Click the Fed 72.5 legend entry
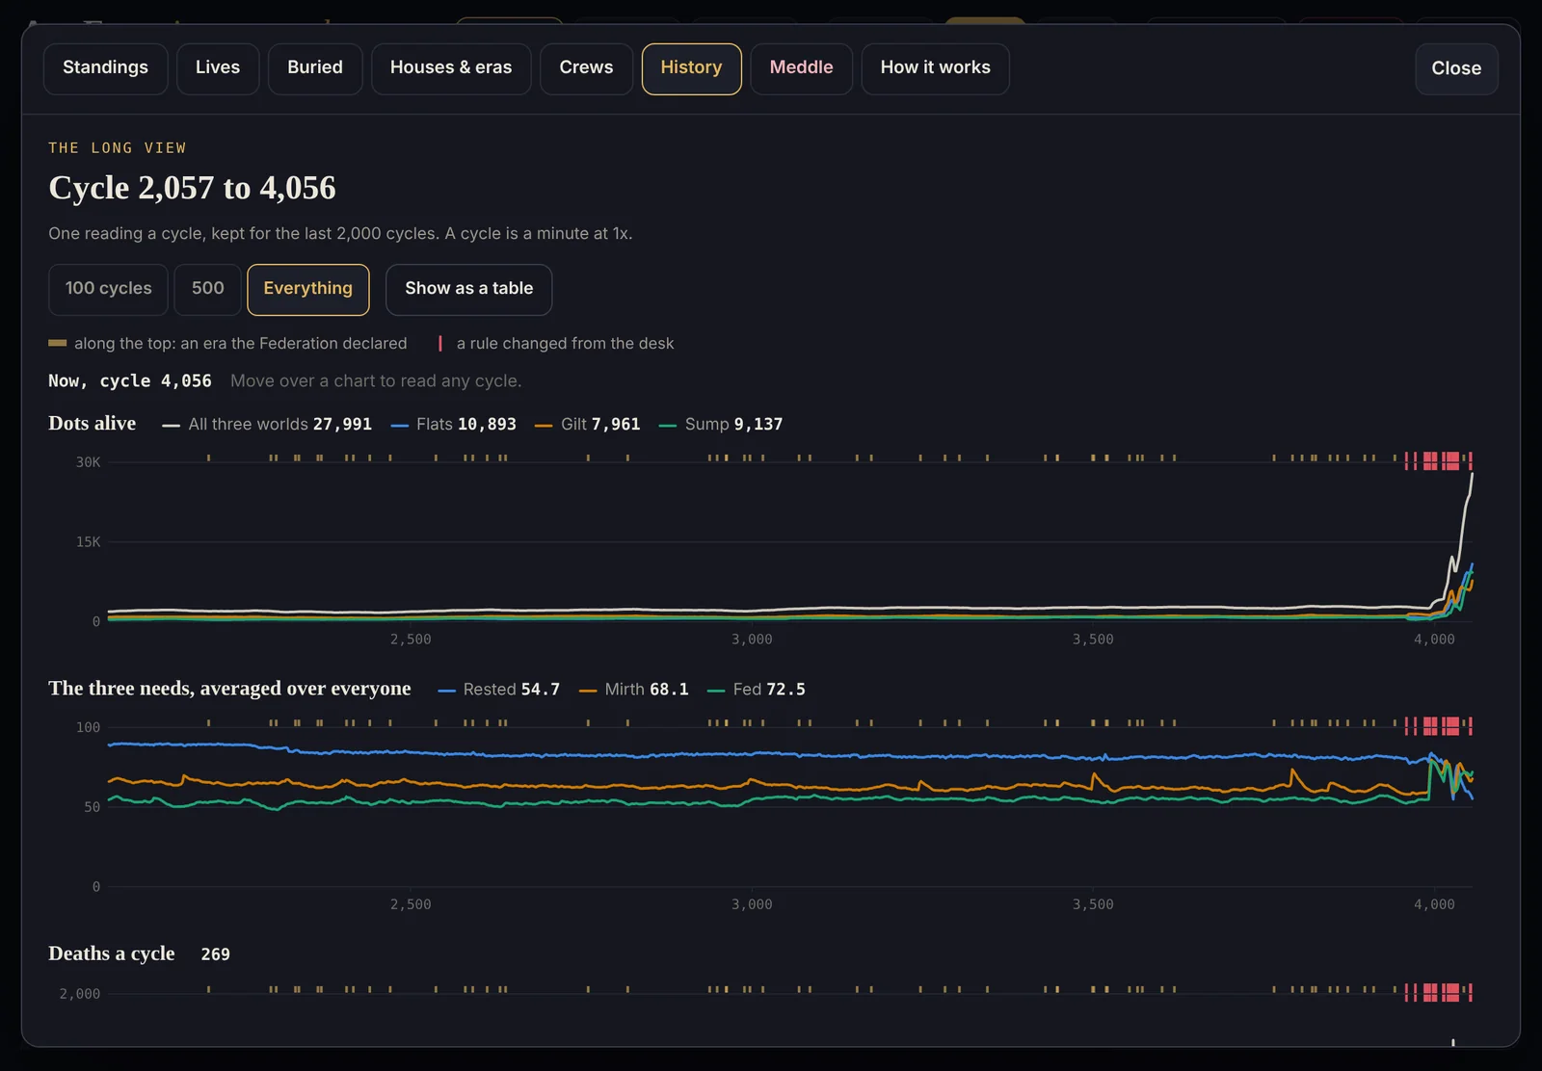1542x1071 pixels. tap(757, 690)
